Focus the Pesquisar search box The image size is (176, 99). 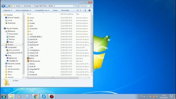point(86,6)
